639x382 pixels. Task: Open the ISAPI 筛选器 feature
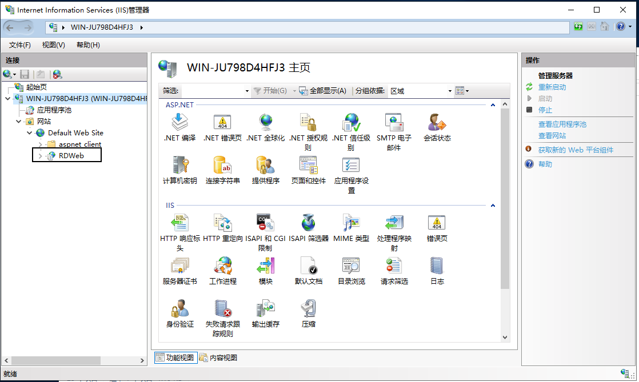[309, 223]
